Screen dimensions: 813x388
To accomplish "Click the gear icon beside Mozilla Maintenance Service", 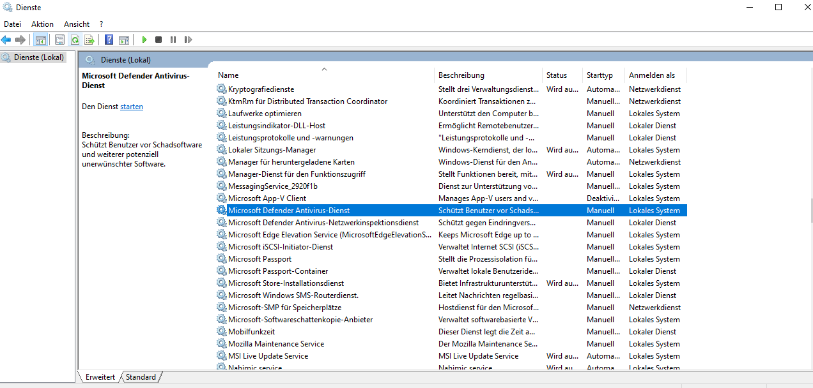I will click(x=222, y=344).
